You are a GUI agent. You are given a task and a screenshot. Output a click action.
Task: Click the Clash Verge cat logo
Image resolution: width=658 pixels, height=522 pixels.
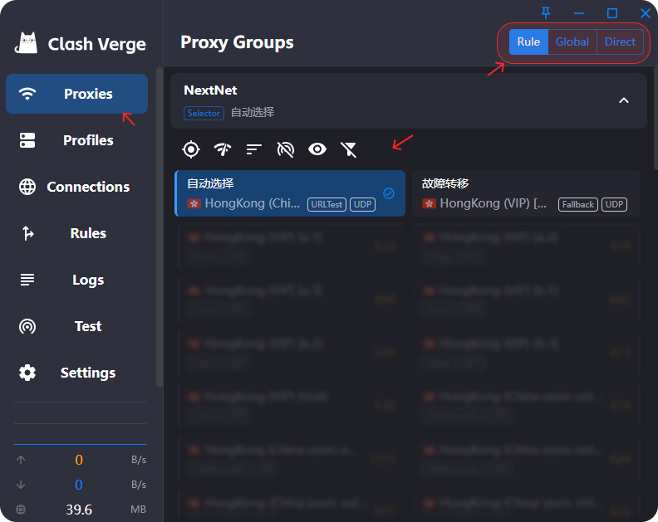[x=28, y=43]
